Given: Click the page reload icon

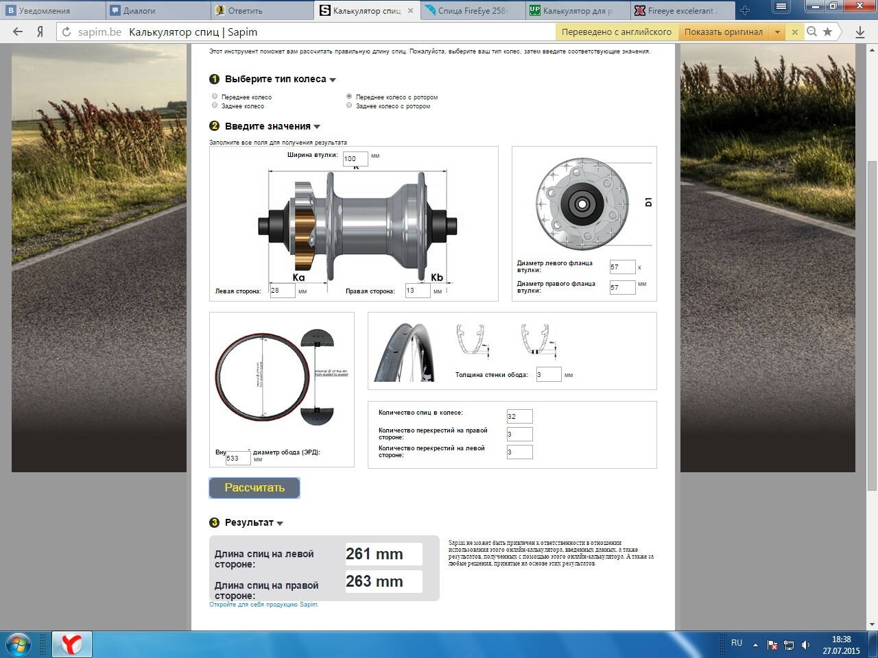Looking at the screenshot, I should (x=67, y=32).
